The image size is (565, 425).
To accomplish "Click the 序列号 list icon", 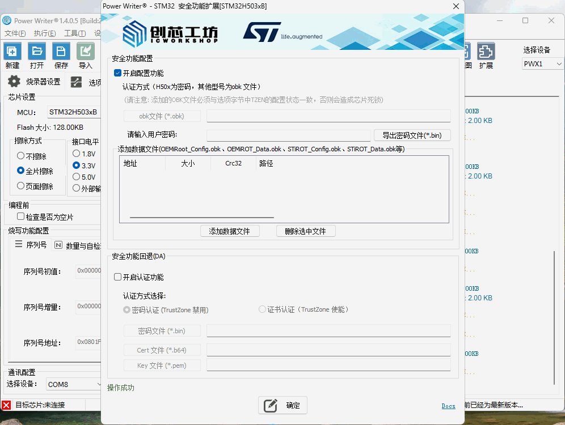I will pyautogui.click(x=19, y=245).
